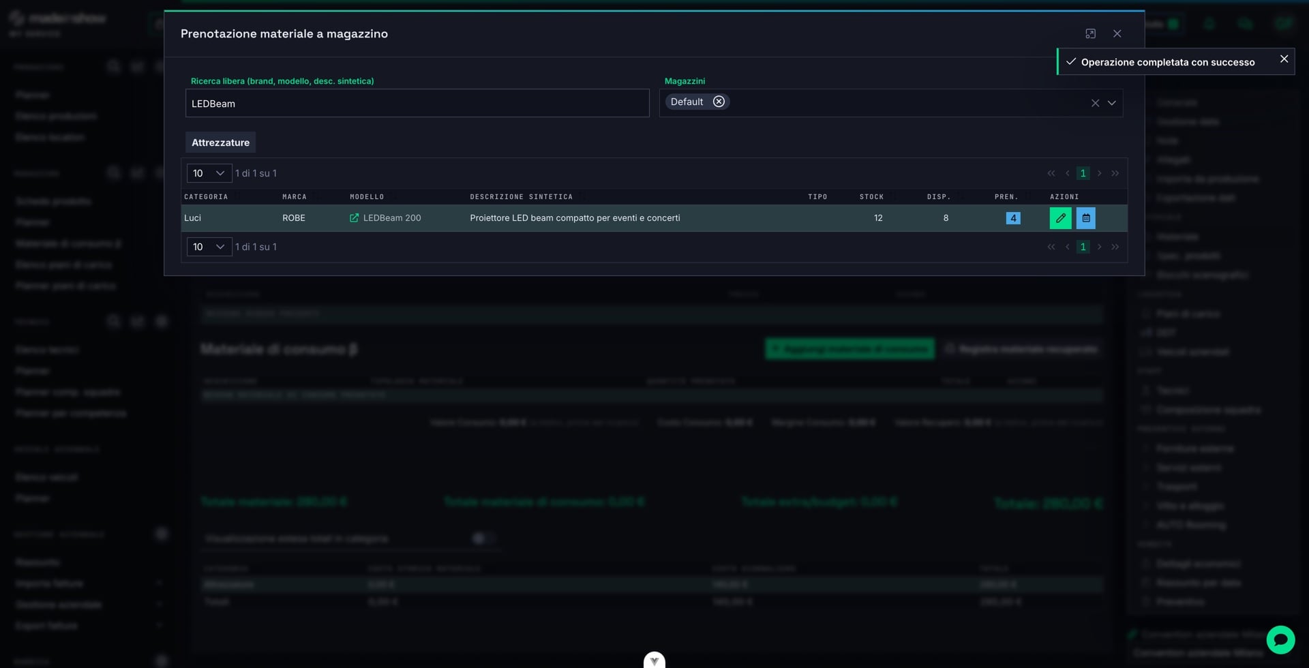
Task: Click the Default chip label in Magazzini
Action: (687, 102)
